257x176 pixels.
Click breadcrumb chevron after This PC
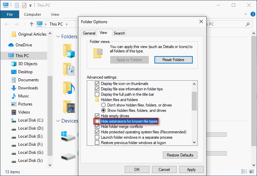click(x=67, y=24)
